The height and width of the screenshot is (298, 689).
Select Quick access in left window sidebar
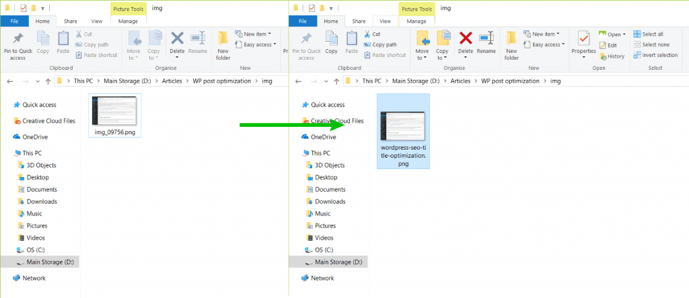pyautogui.click(x=34, y=105)
